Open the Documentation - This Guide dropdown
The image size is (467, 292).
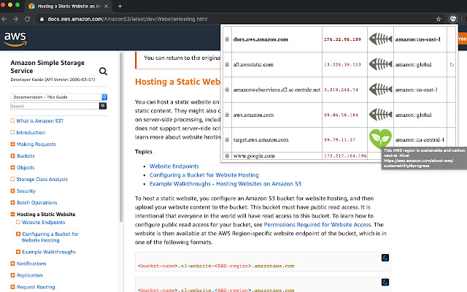(x=58, y=97)
